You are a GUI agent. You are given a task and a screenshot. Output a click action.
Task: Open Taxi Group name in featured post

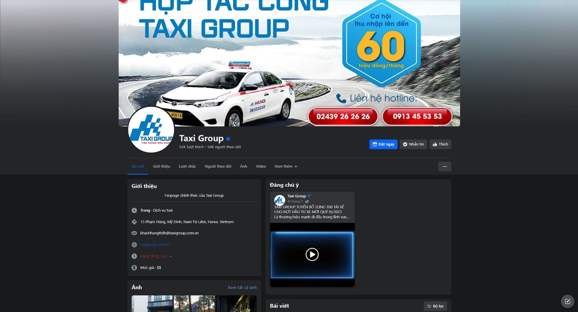(x=297, y=196)
